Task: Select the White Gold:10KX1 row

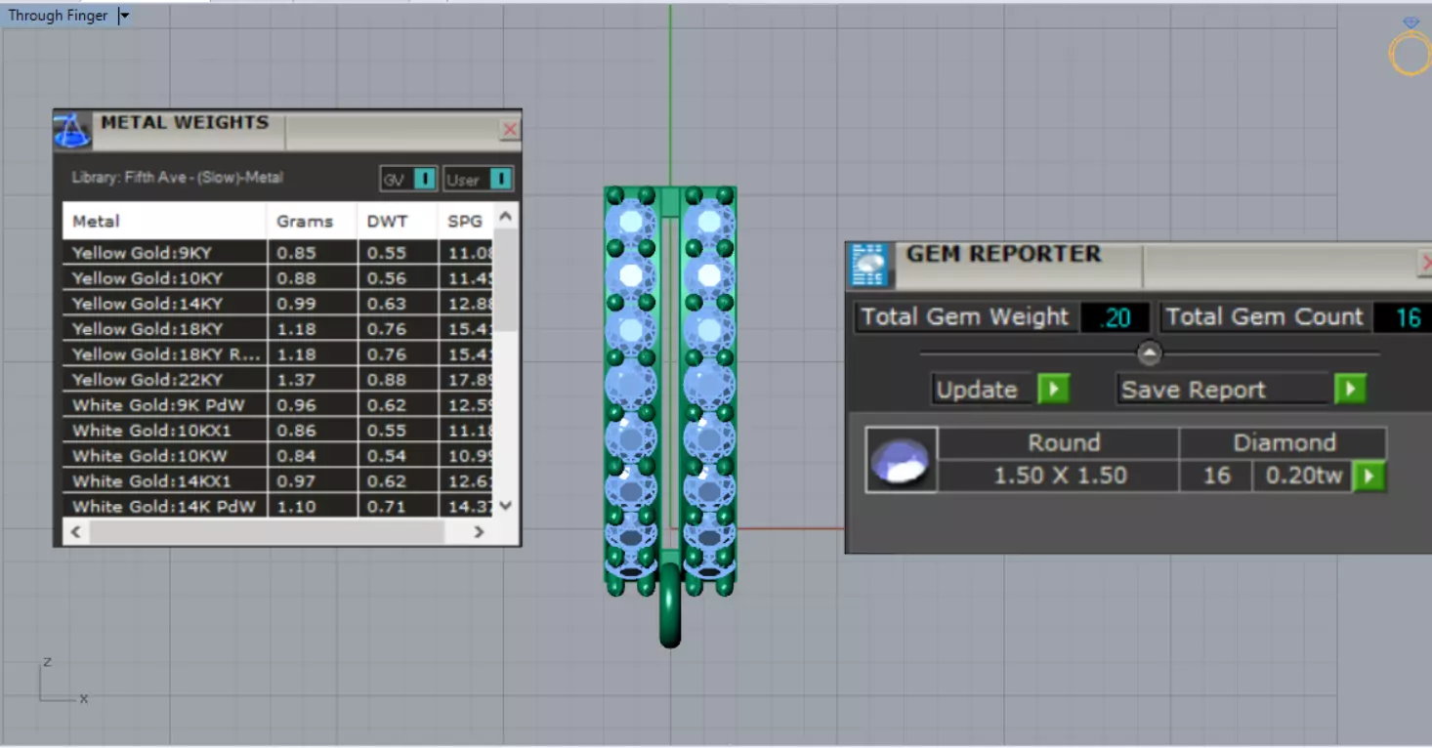Action: [x=278, y=431]
